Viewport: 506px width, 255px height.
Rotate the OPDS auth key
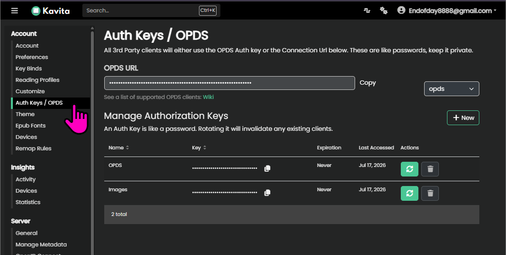409,169
